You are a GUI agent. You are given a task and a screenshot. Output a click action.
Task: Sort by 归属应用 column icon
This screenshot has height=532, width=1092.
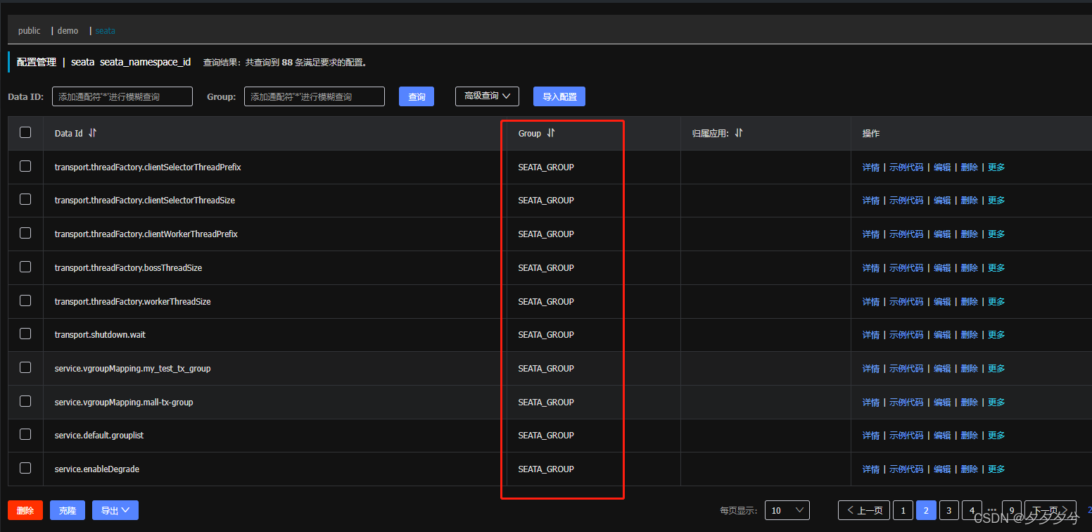click(739, 133)
